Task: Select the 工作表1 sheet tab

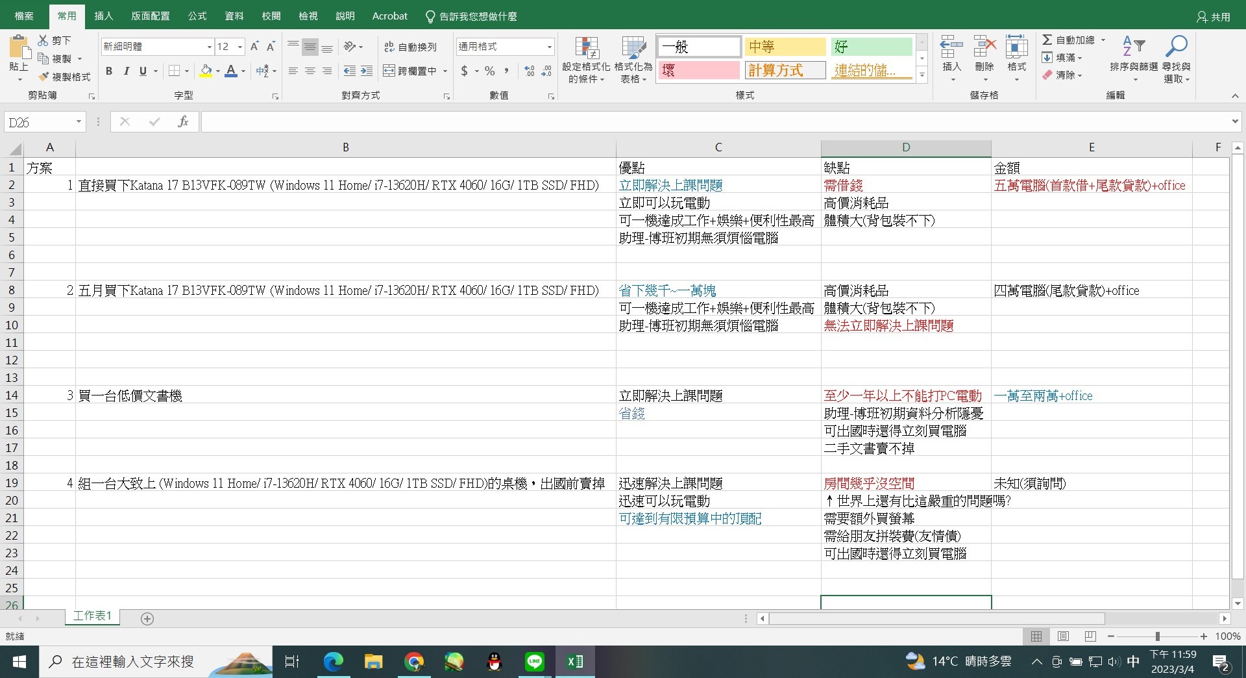Action: [x=92, y=616]
